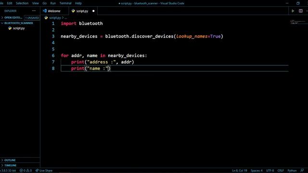
Task: Switch to the Welcome tab
Action: coord(54,11)
